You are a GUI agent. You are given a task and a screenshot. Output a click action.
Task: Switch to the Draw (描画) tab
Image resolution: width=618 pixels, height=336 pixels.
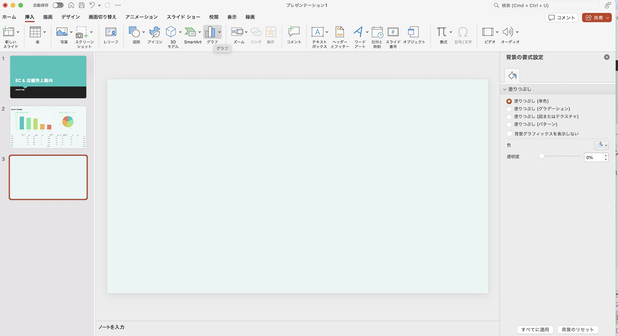coord(48,17)
